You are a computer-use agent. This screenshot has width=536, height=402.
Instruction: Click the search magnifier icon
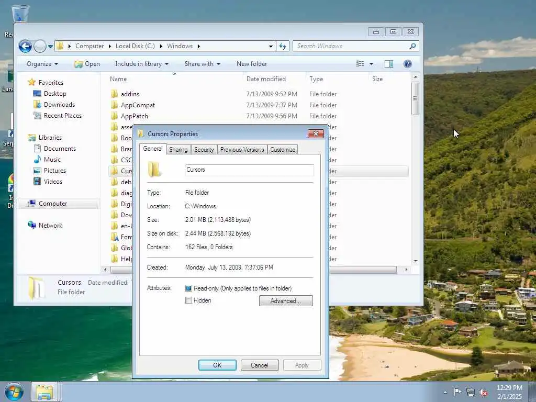[412, 46]
